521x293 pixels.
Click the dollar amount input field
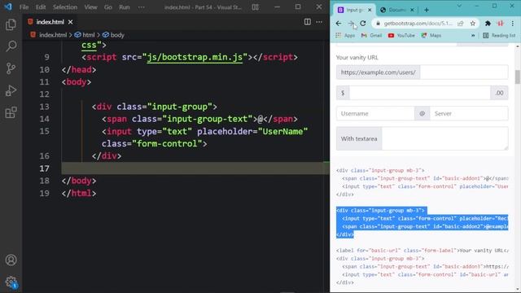(420, 93)
